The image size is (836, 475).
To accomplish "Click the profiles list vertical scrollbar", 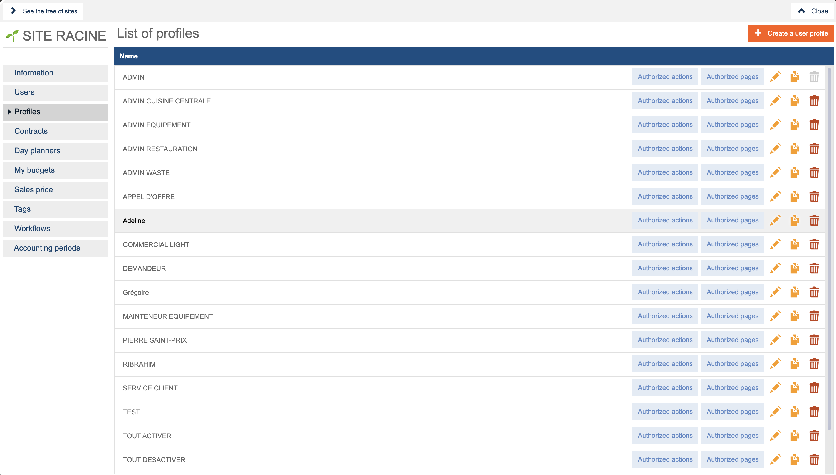I will (x=829, y=249).
